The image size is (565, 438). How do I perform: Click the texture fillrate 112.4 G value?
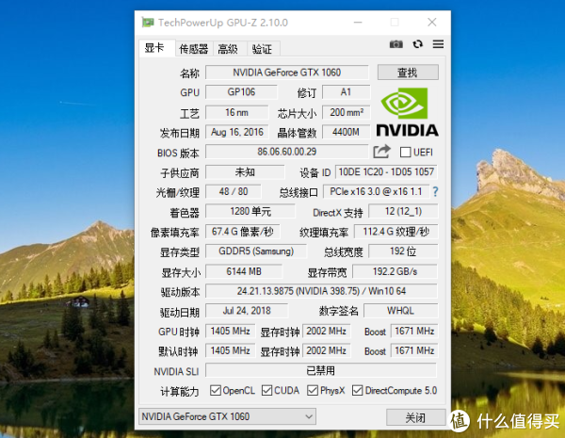396,232
